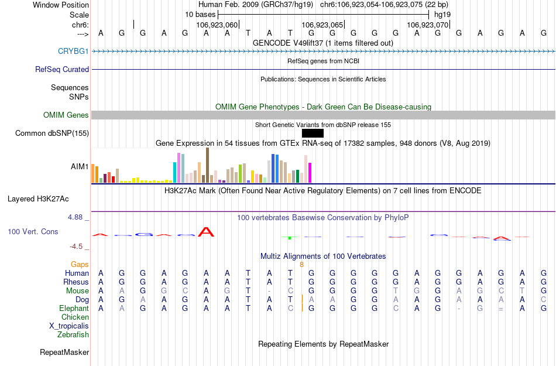This screenshot has height=366, width=556.
Task: Click the large red A in PhyloP track
Action: click(206, 232)
